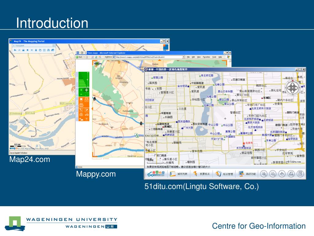314x236 pixels.
Task: Open the Favorites menu in Internet Explorer
Action: coord(206,57)
